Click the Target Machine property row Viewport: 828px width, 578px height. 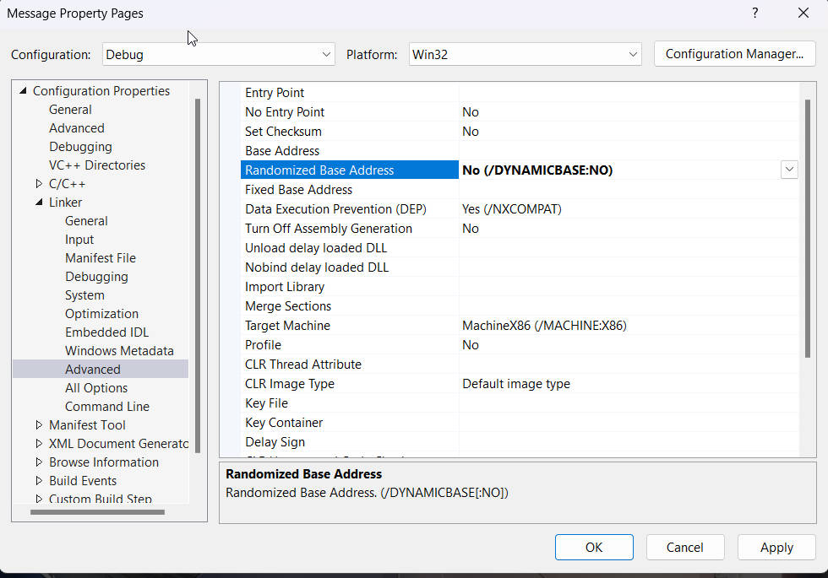(287, 326)
